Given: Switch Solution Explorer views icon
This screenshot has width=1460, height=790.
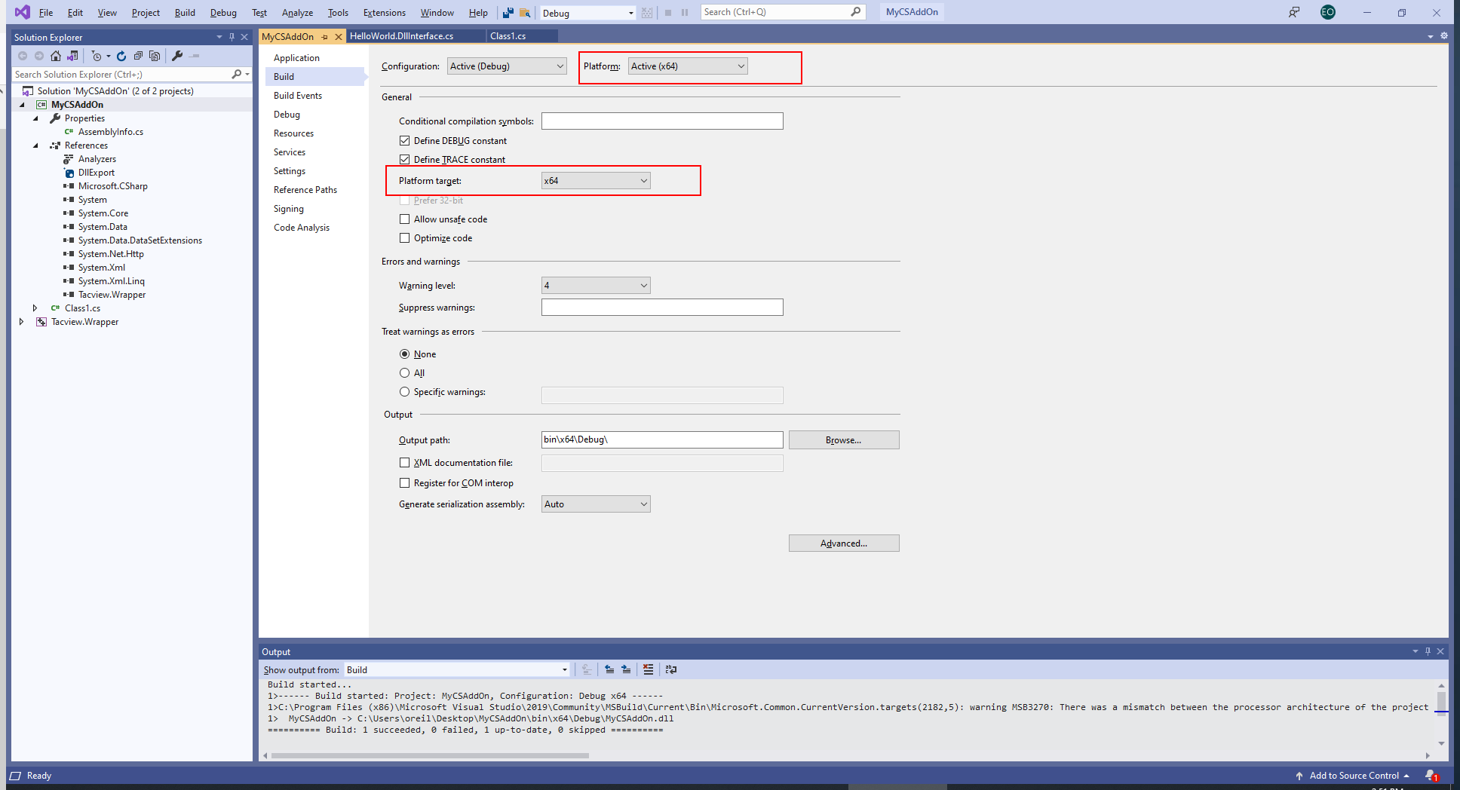Looking at the screenshot, I should (72, 56).
